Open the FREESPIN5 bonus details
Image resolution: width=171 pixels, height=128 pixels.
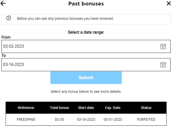pos(26,120)
